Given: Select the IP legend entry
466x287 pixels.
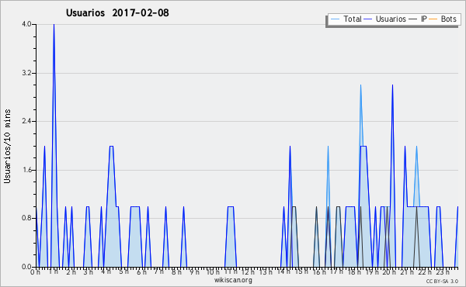Looking at the screenshot, I should (x=418, y=19).
